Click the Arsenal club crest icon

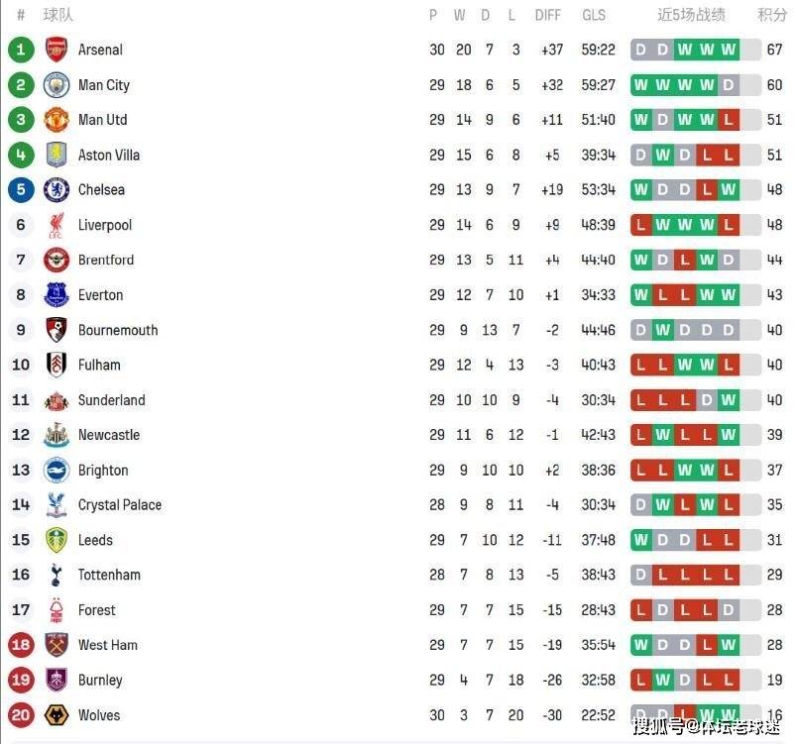(57, 50)
